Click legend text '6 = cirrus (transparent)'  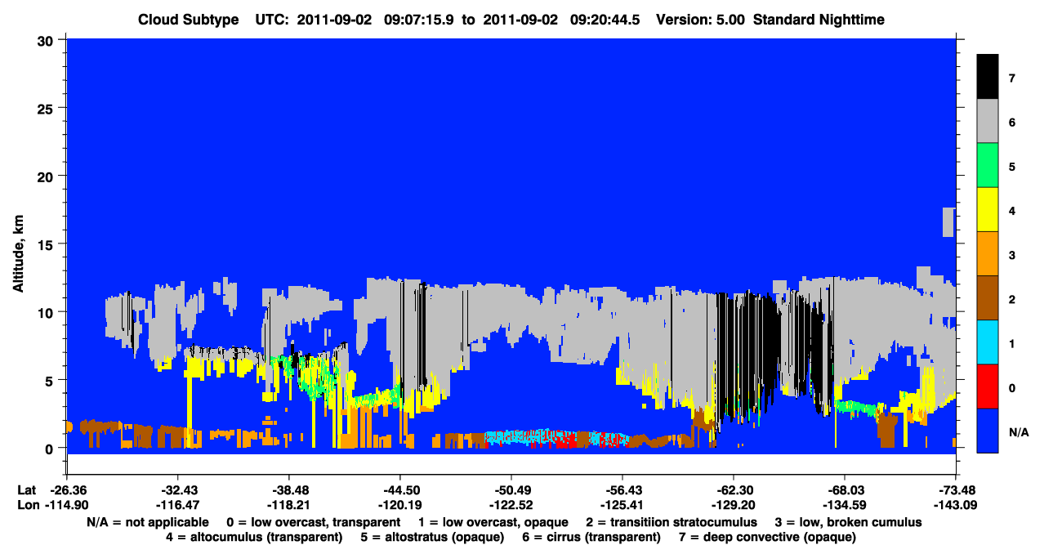pos(591,537)
